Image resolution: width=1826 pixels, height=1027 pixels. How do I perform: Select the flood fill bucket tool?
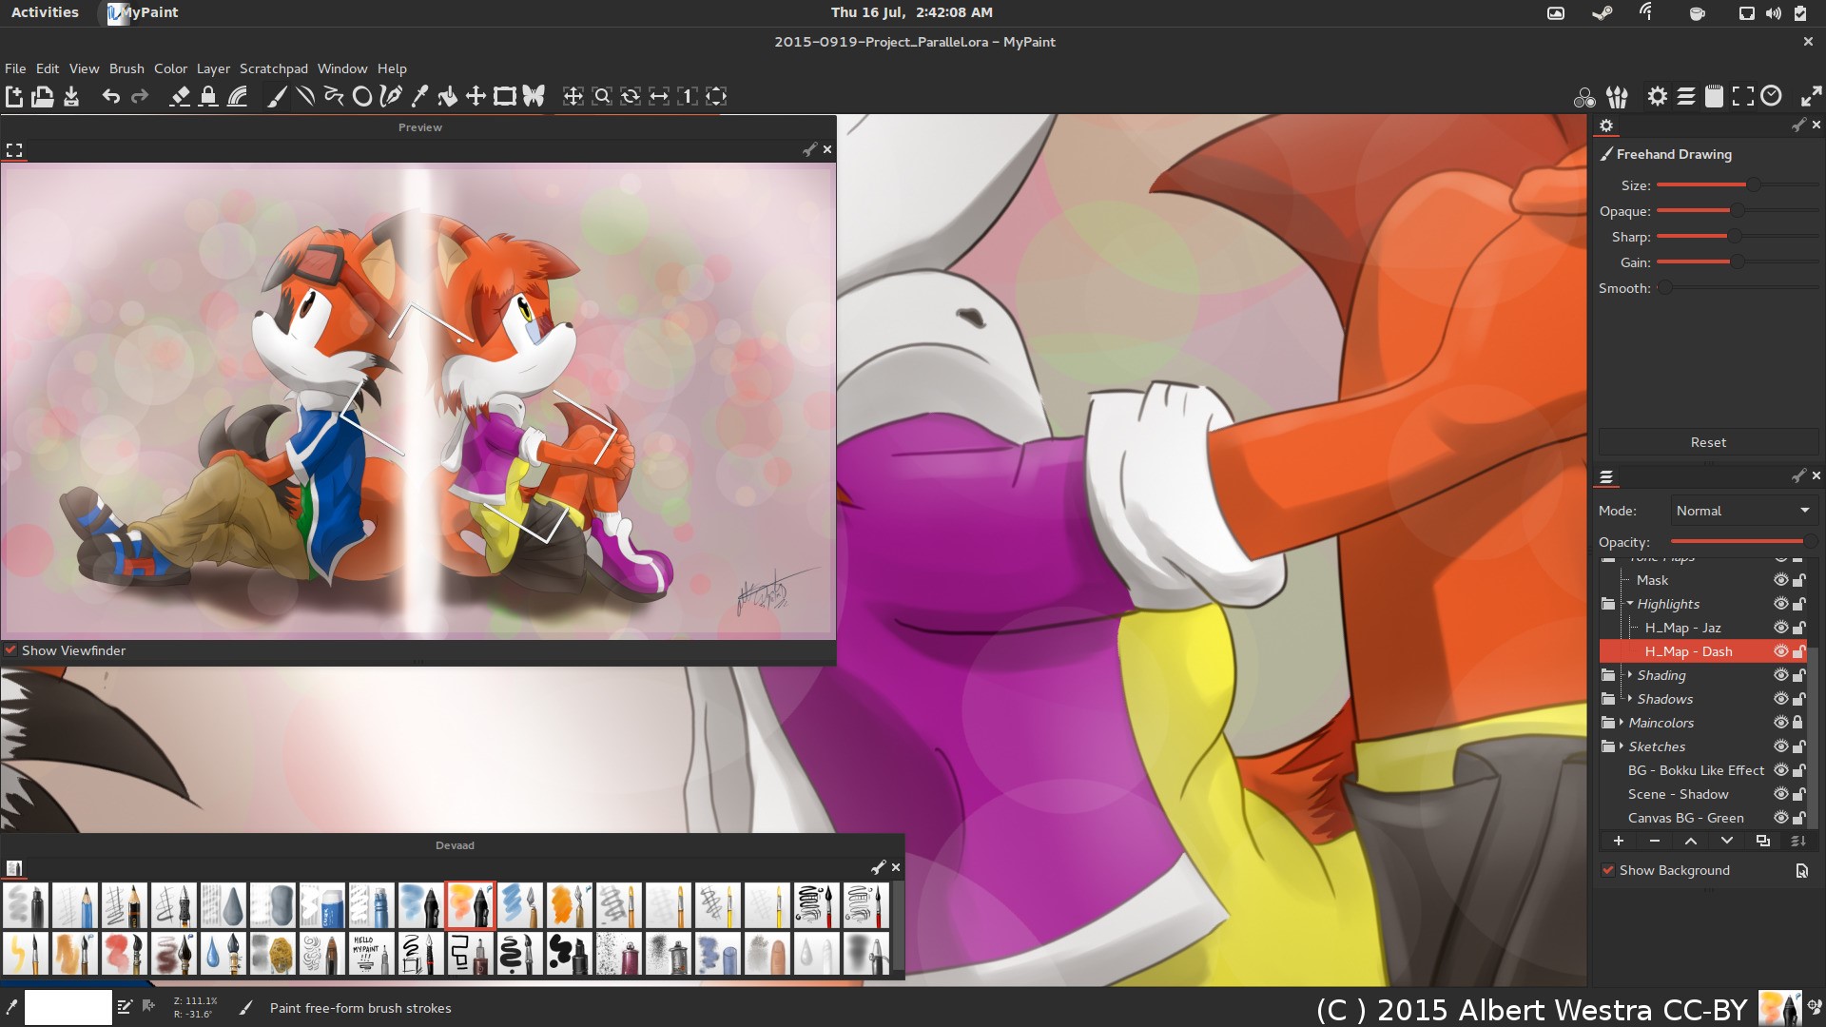(447, 96)
